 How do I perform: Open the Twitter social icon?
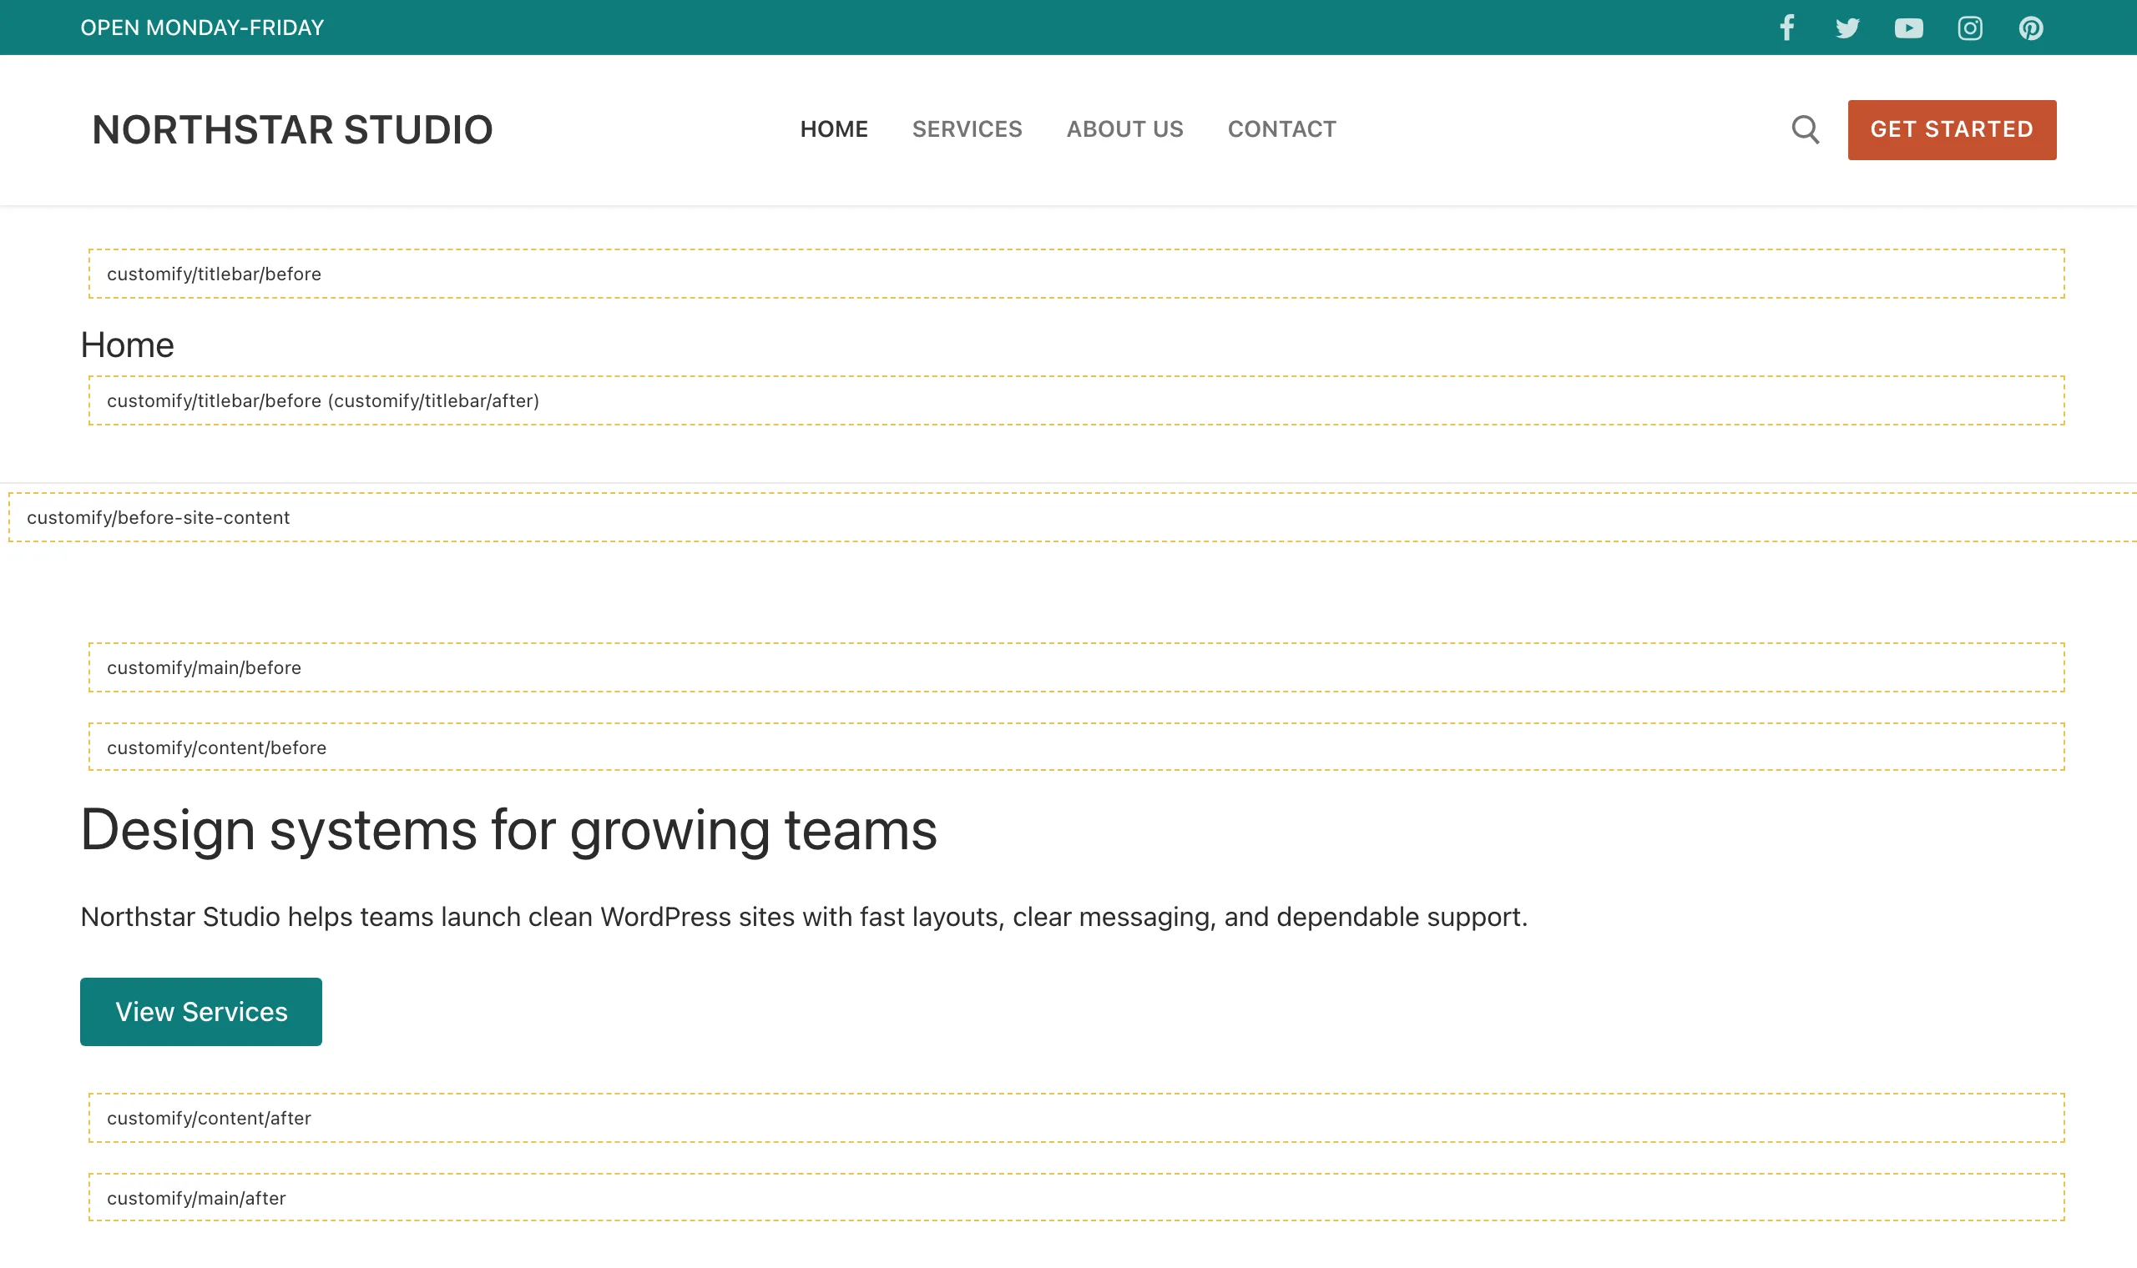point(1847,28)
